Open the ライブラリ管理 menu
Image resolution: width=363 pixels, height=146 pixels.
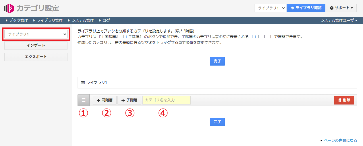[48, 21]
